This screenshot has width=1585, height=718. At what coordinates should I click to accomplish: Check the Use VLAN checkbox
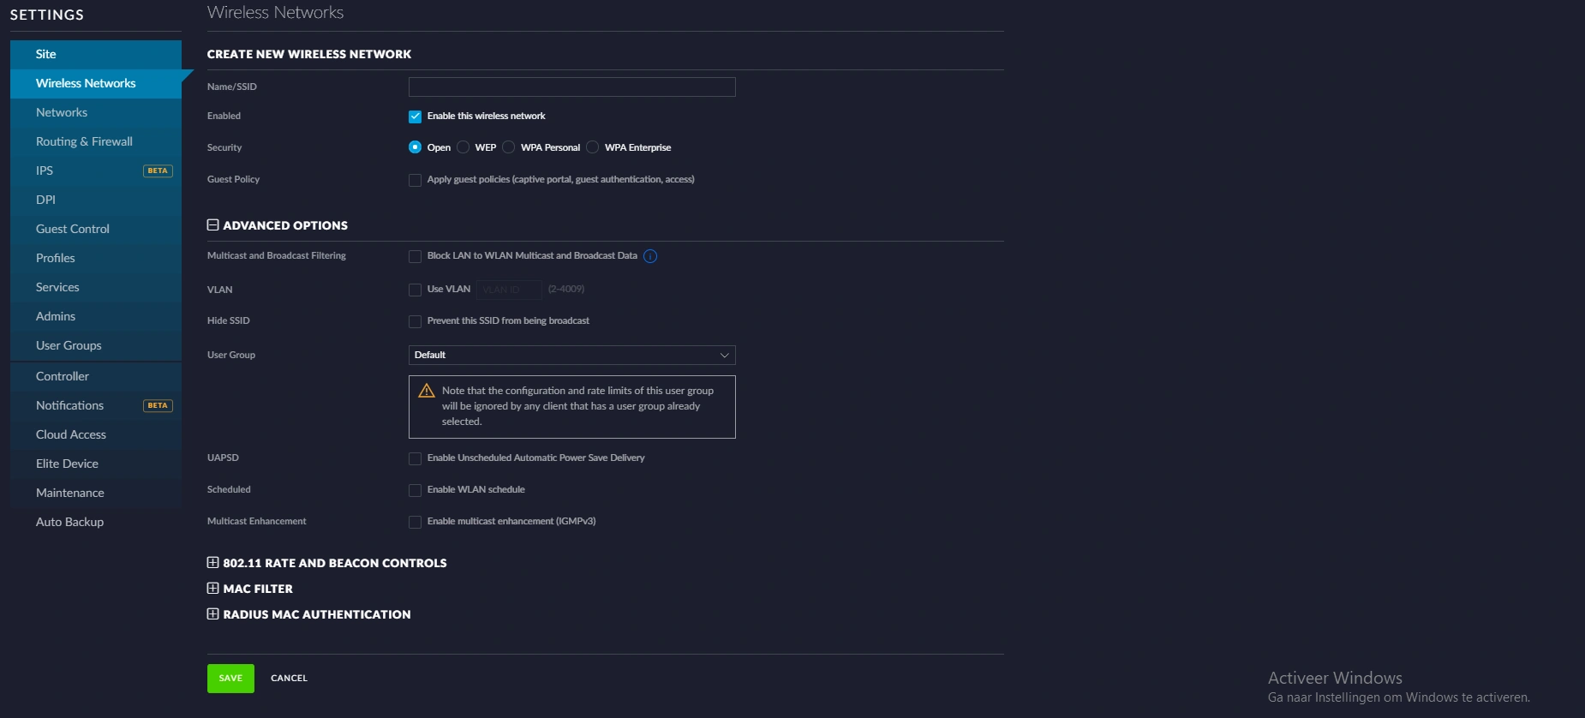click(416, 290)
